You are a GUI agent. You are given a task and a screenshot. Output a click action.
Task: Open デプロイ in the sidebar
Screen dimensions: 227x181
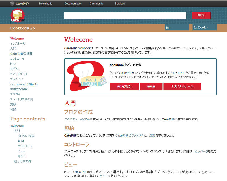pyautogui.click(x=15, y=94)
